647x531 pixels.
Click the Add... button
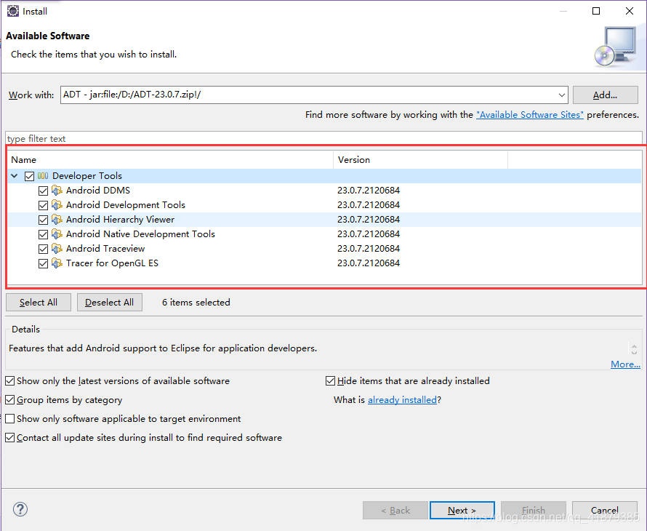(605, 95)
